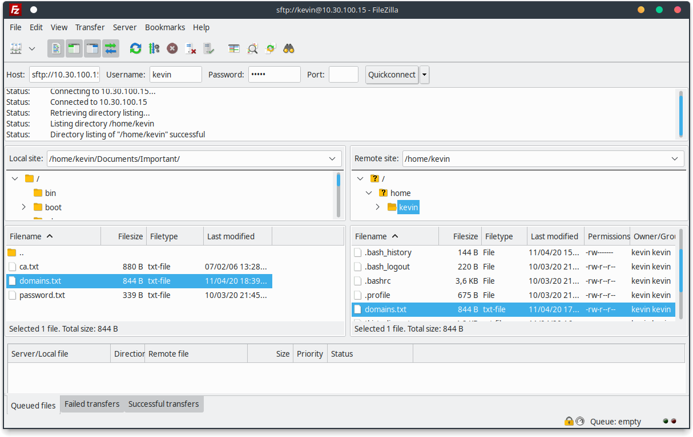Refresh the file and folder lists
The height and width of the screenshot is (437, 693).
click(135, 48)
